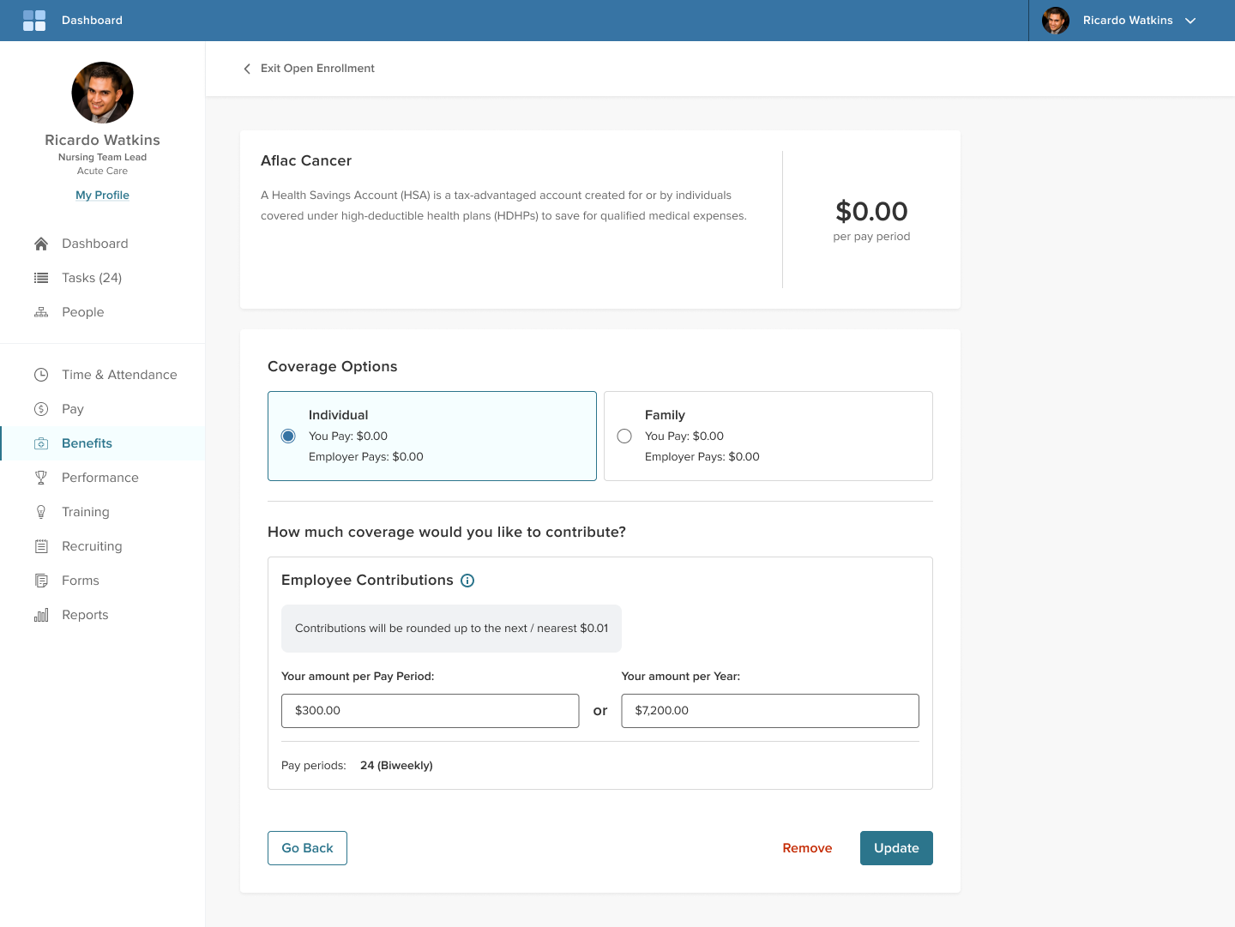Click the small avatar in top bar
This screenshot has height=927, width=1235.
point(1056,21)
